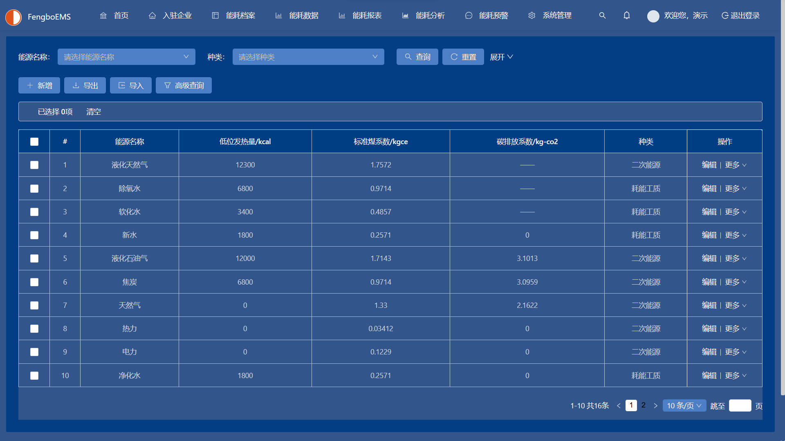Viewport: 785px width, 441px height.
Task: Click 编辑 link for 电力 row
Action: pyautogui.click(x=709, y=352)
